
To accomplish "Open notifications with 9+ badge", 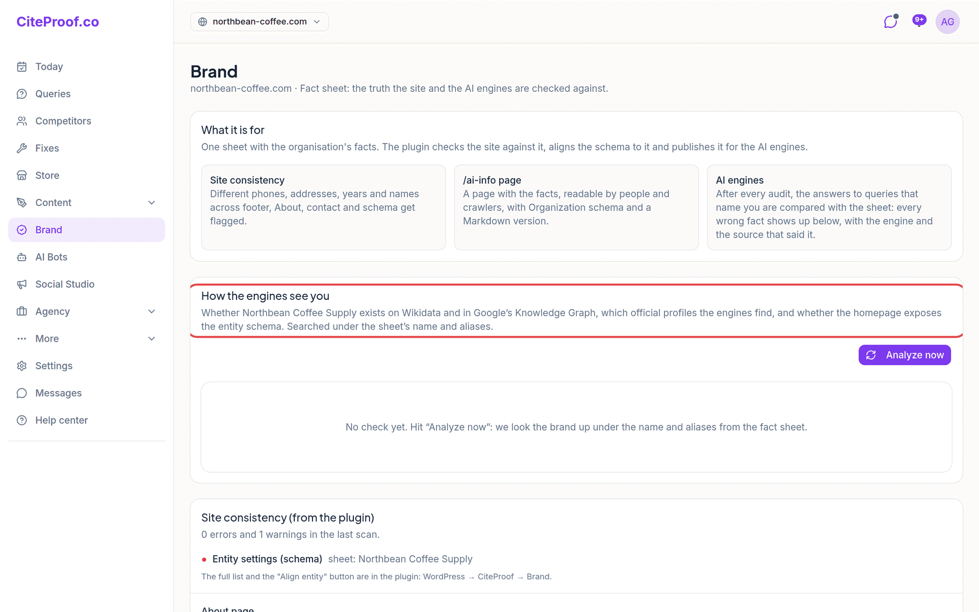I will pos(919,21).
